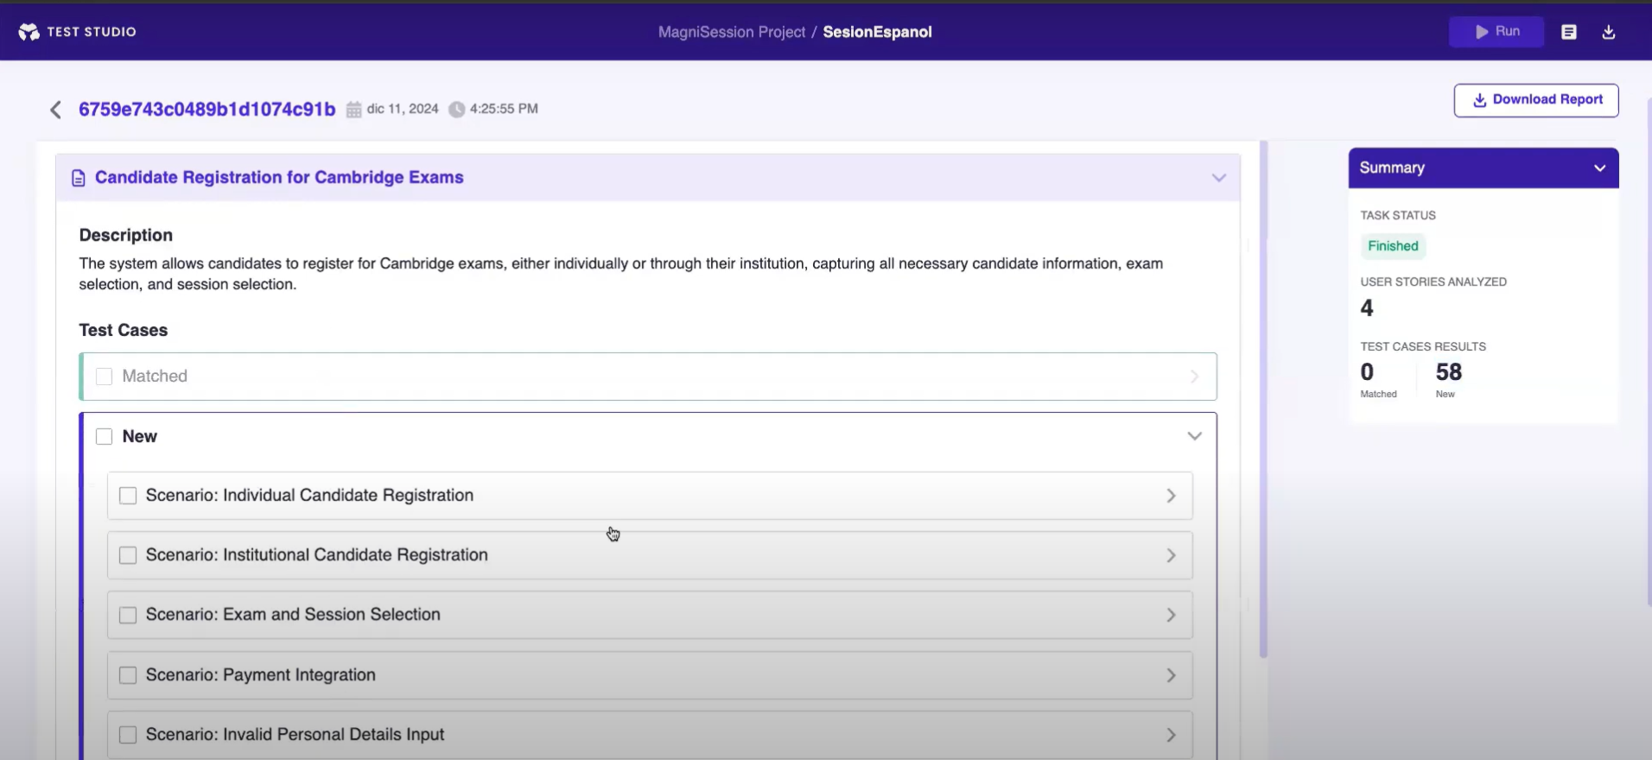
Task: Open the Institutional Candidate Registration scenario row
Action: (x=648, y=555)
